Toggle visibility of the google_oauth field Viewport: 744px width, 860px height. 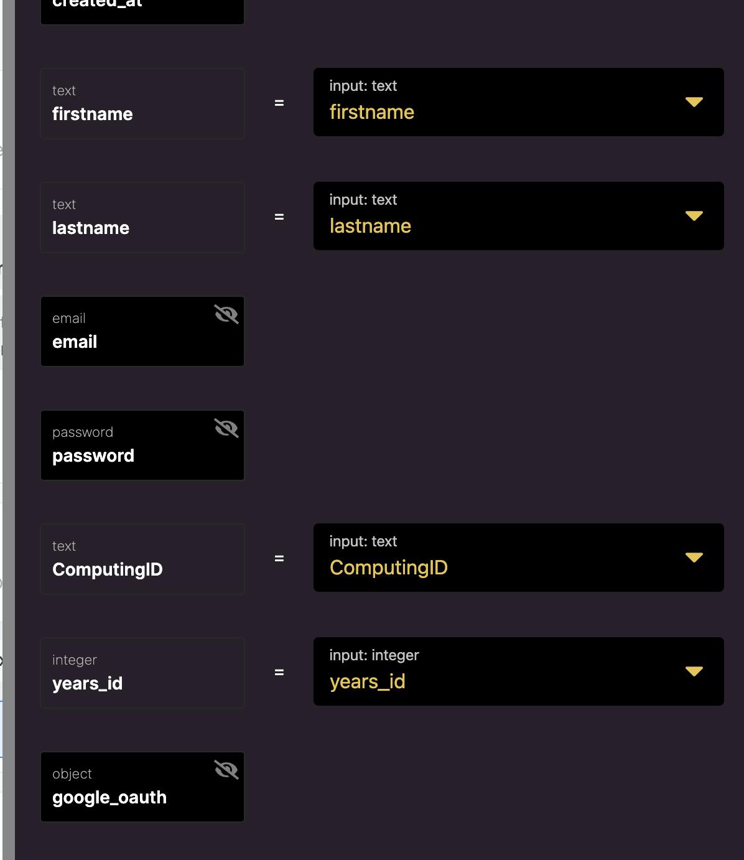tap(226, 770)
